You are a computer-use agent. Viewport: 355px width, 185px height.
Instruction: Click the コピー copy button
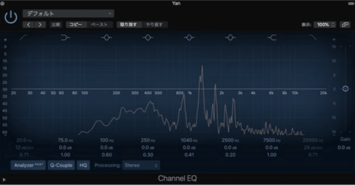click(x=76, y=25)
